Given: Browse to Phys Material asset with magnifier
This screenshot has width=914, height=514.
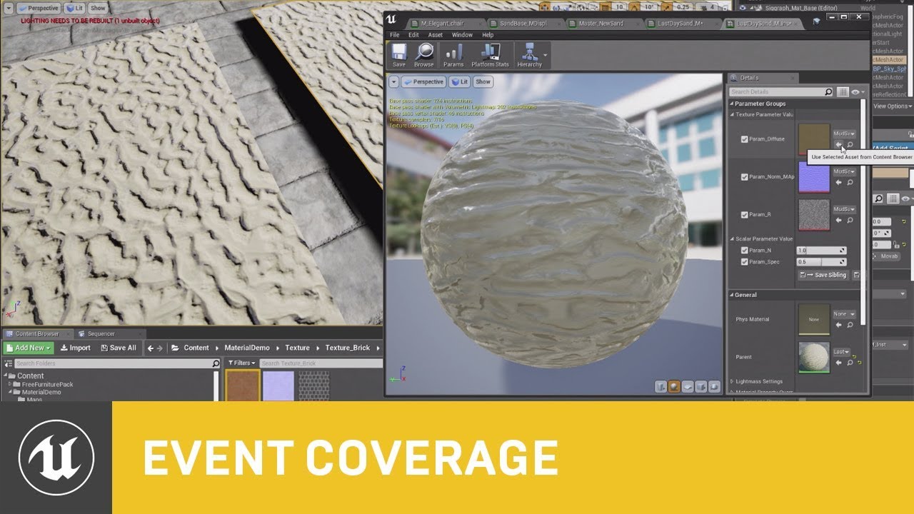Looking at the screenshot, I should pos(850,325).
